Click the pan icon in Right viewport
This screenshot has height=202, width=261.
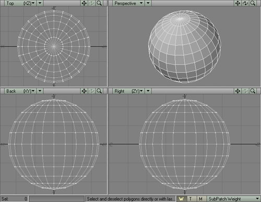pos(238,91)
